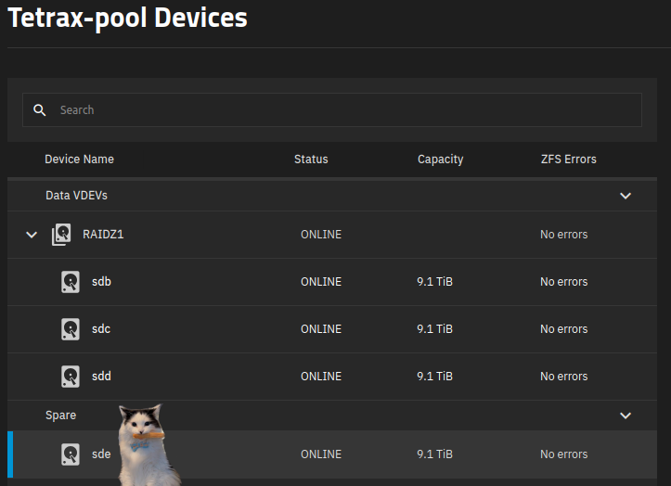Focus the Search input field

tap(332, 110)
